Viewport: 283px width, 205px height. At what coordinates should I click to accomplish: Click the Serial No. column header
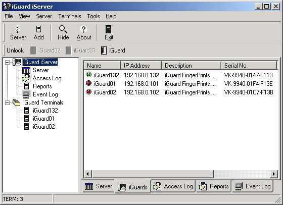[x=249, y=66]
